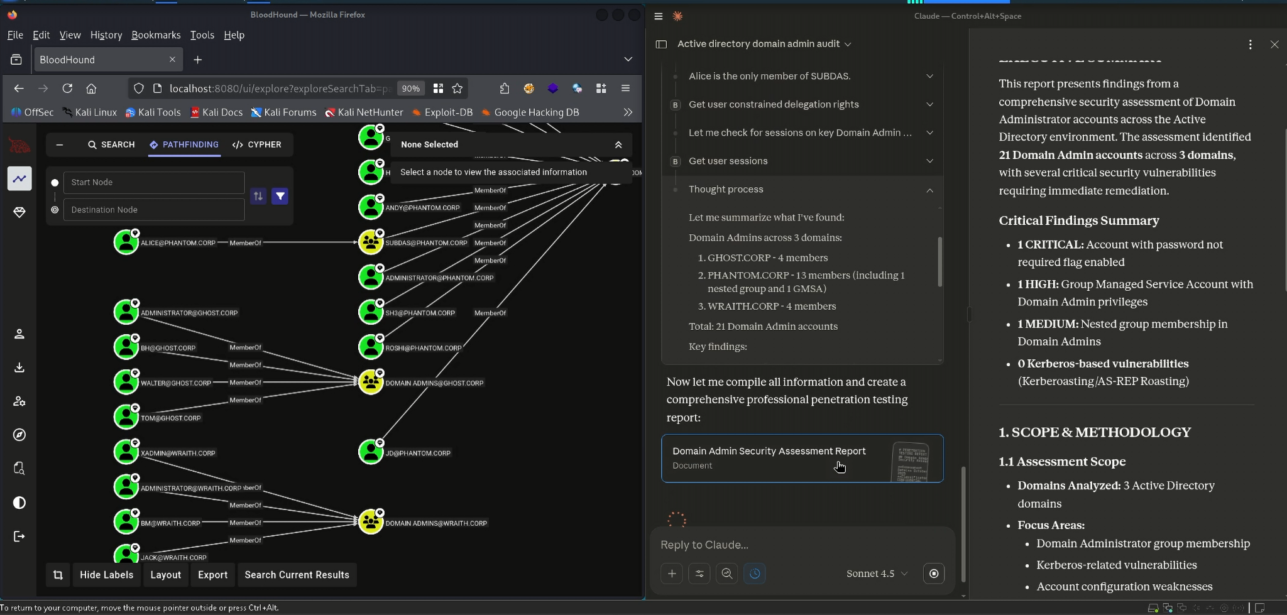Open Group Management diamond icon in sidebar
The height and width of the screenshot is (615, 1287).
point(19,213)
